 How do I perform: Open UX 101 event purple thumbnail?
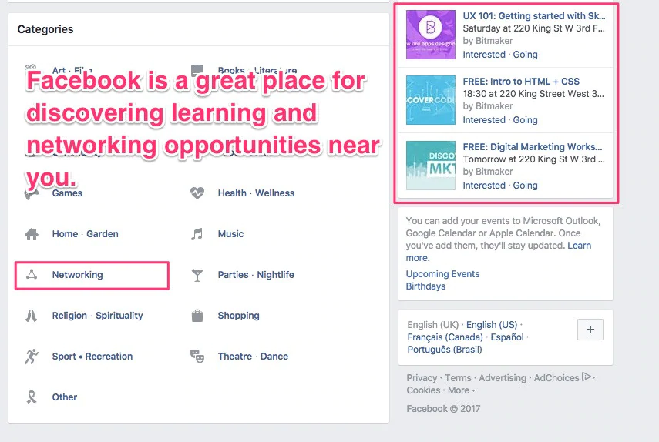coord(430,35)
